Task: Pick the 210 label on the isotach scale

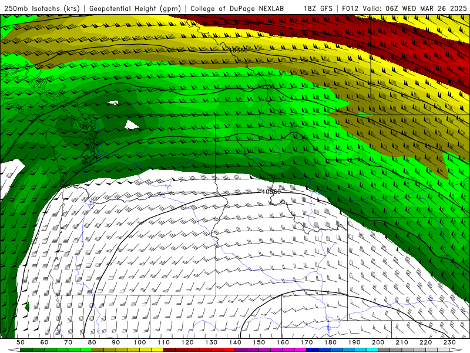Action: tap(402, 342)
